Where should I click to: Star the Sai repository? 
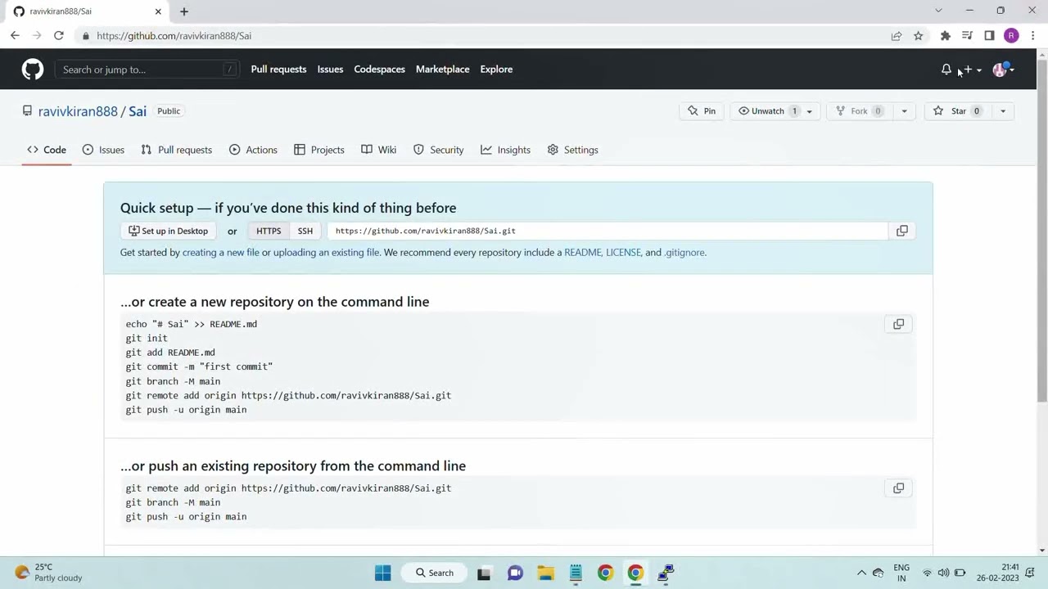pyautogui.click(x=958, y=111)
